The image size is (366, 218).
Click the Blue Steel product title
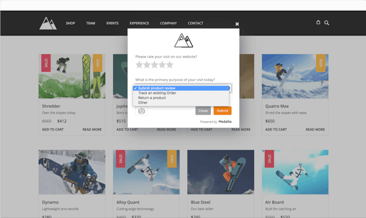(x=201, y=202)
